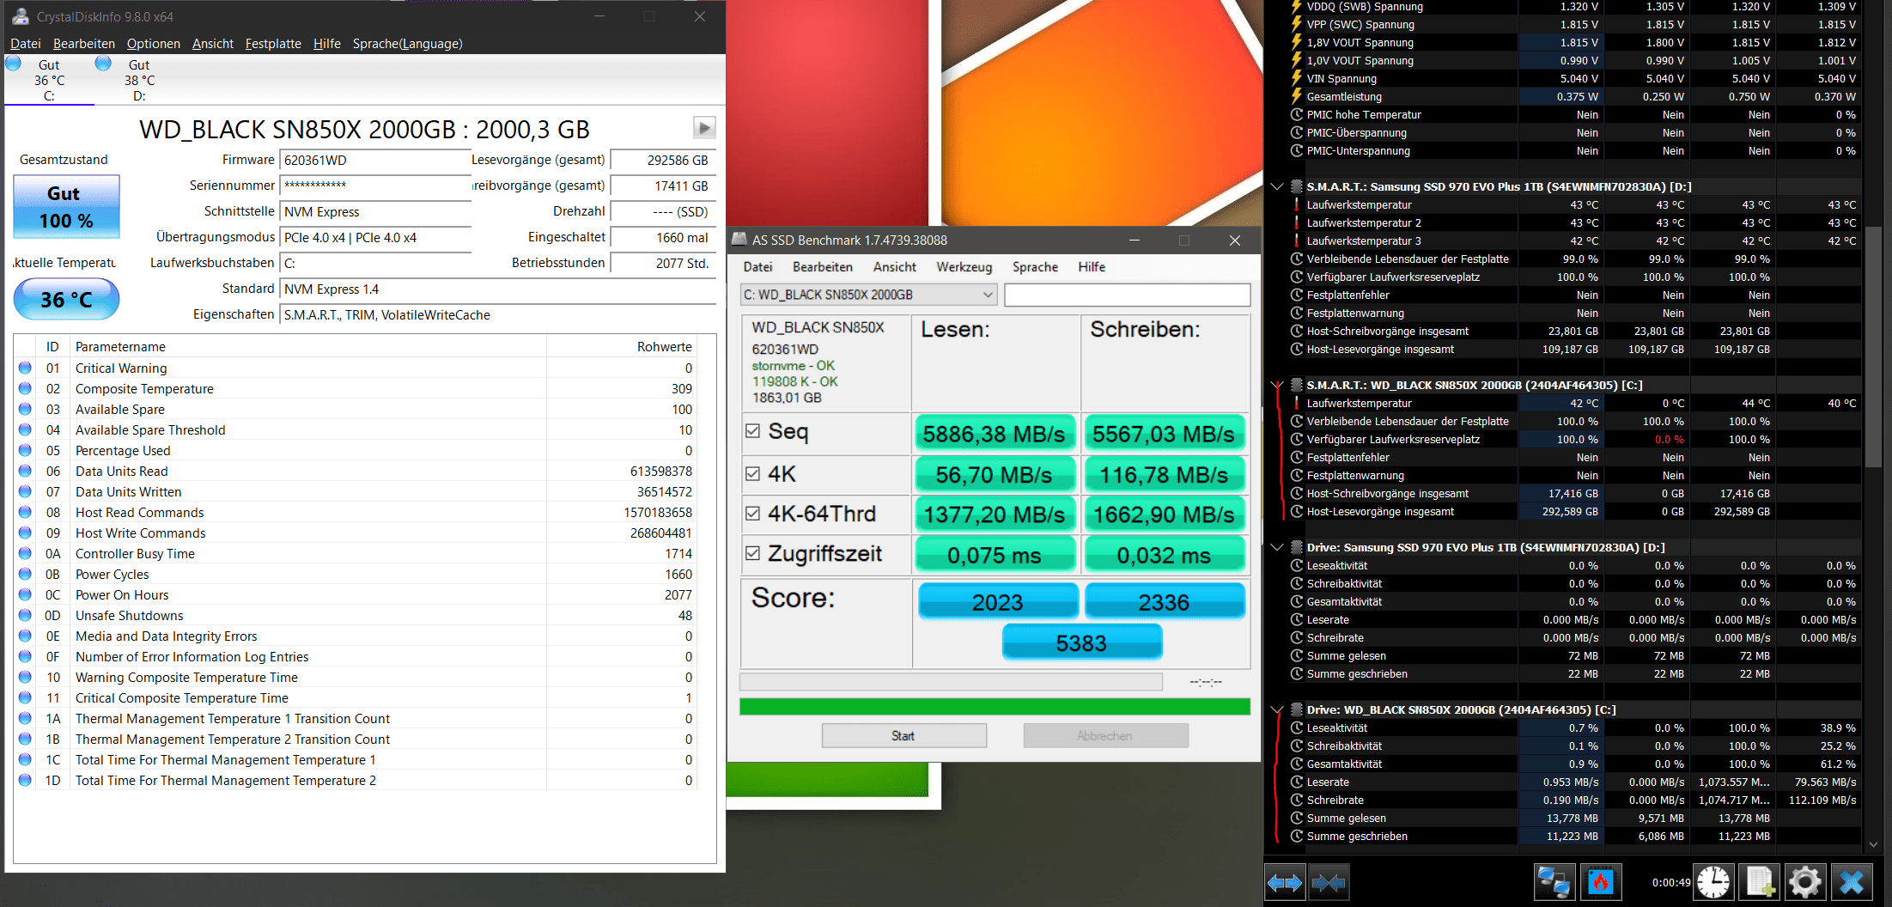This screenshot has width=1892, height=907.
Task: Open the Hilfe menu in AS SSD Benchmark
Action: click(x=1092, y=267)
